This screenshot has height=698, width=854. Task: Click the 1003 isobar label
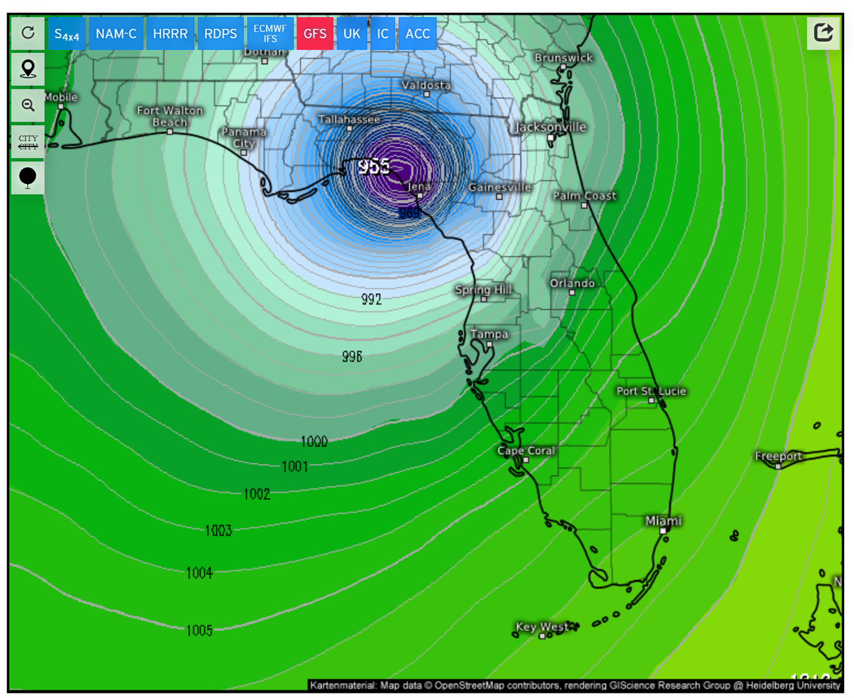[218, 531]
